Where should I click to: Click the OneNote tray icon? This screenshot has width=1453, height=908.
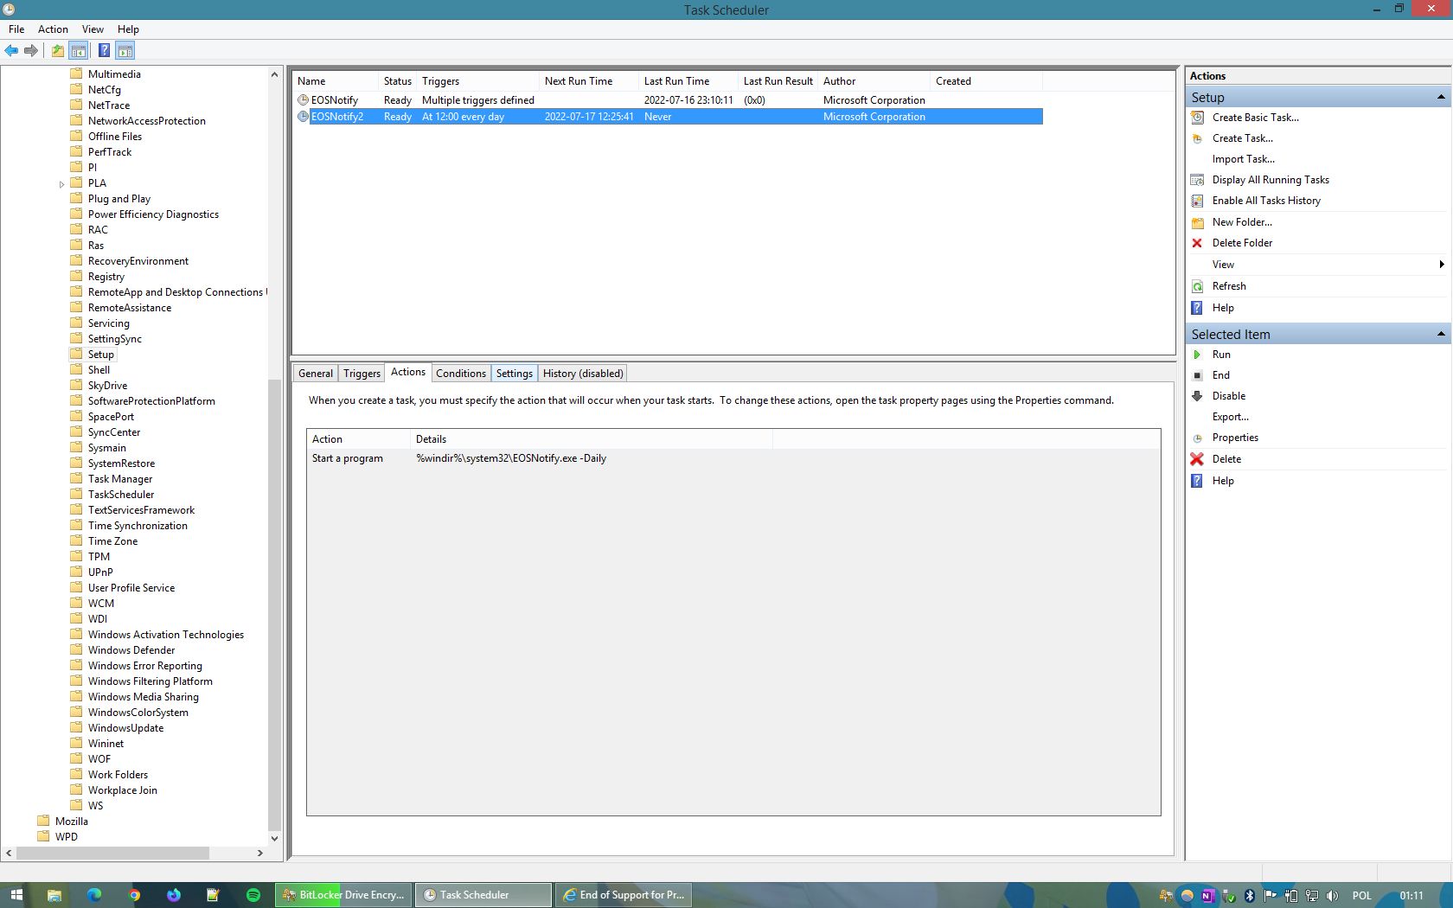point(1207,896)
